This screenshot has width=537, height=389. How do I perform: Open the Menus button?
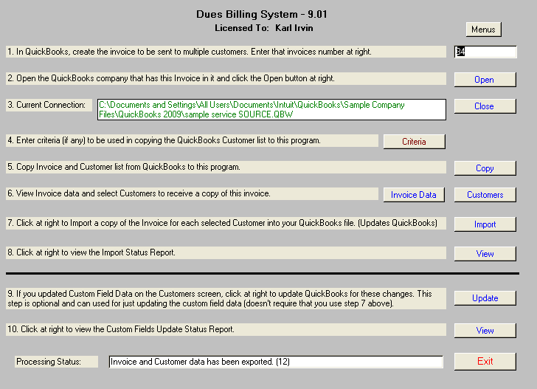483,30
